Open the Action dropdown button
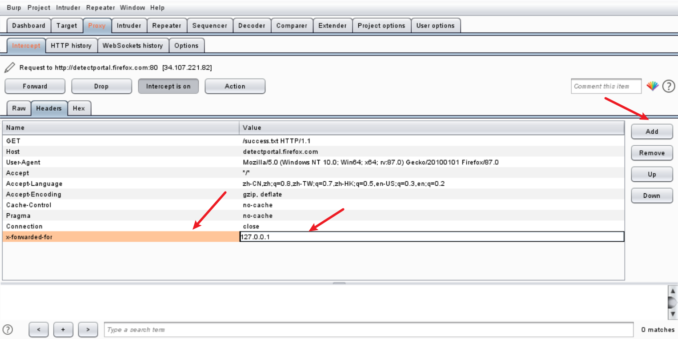 [235, 86]
